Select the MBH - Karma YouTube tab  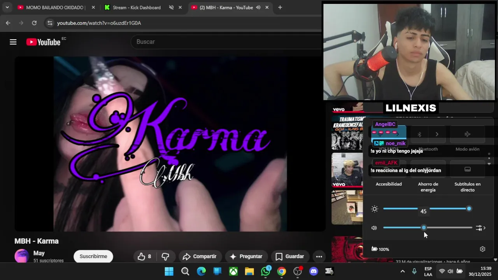click(226, 7)
